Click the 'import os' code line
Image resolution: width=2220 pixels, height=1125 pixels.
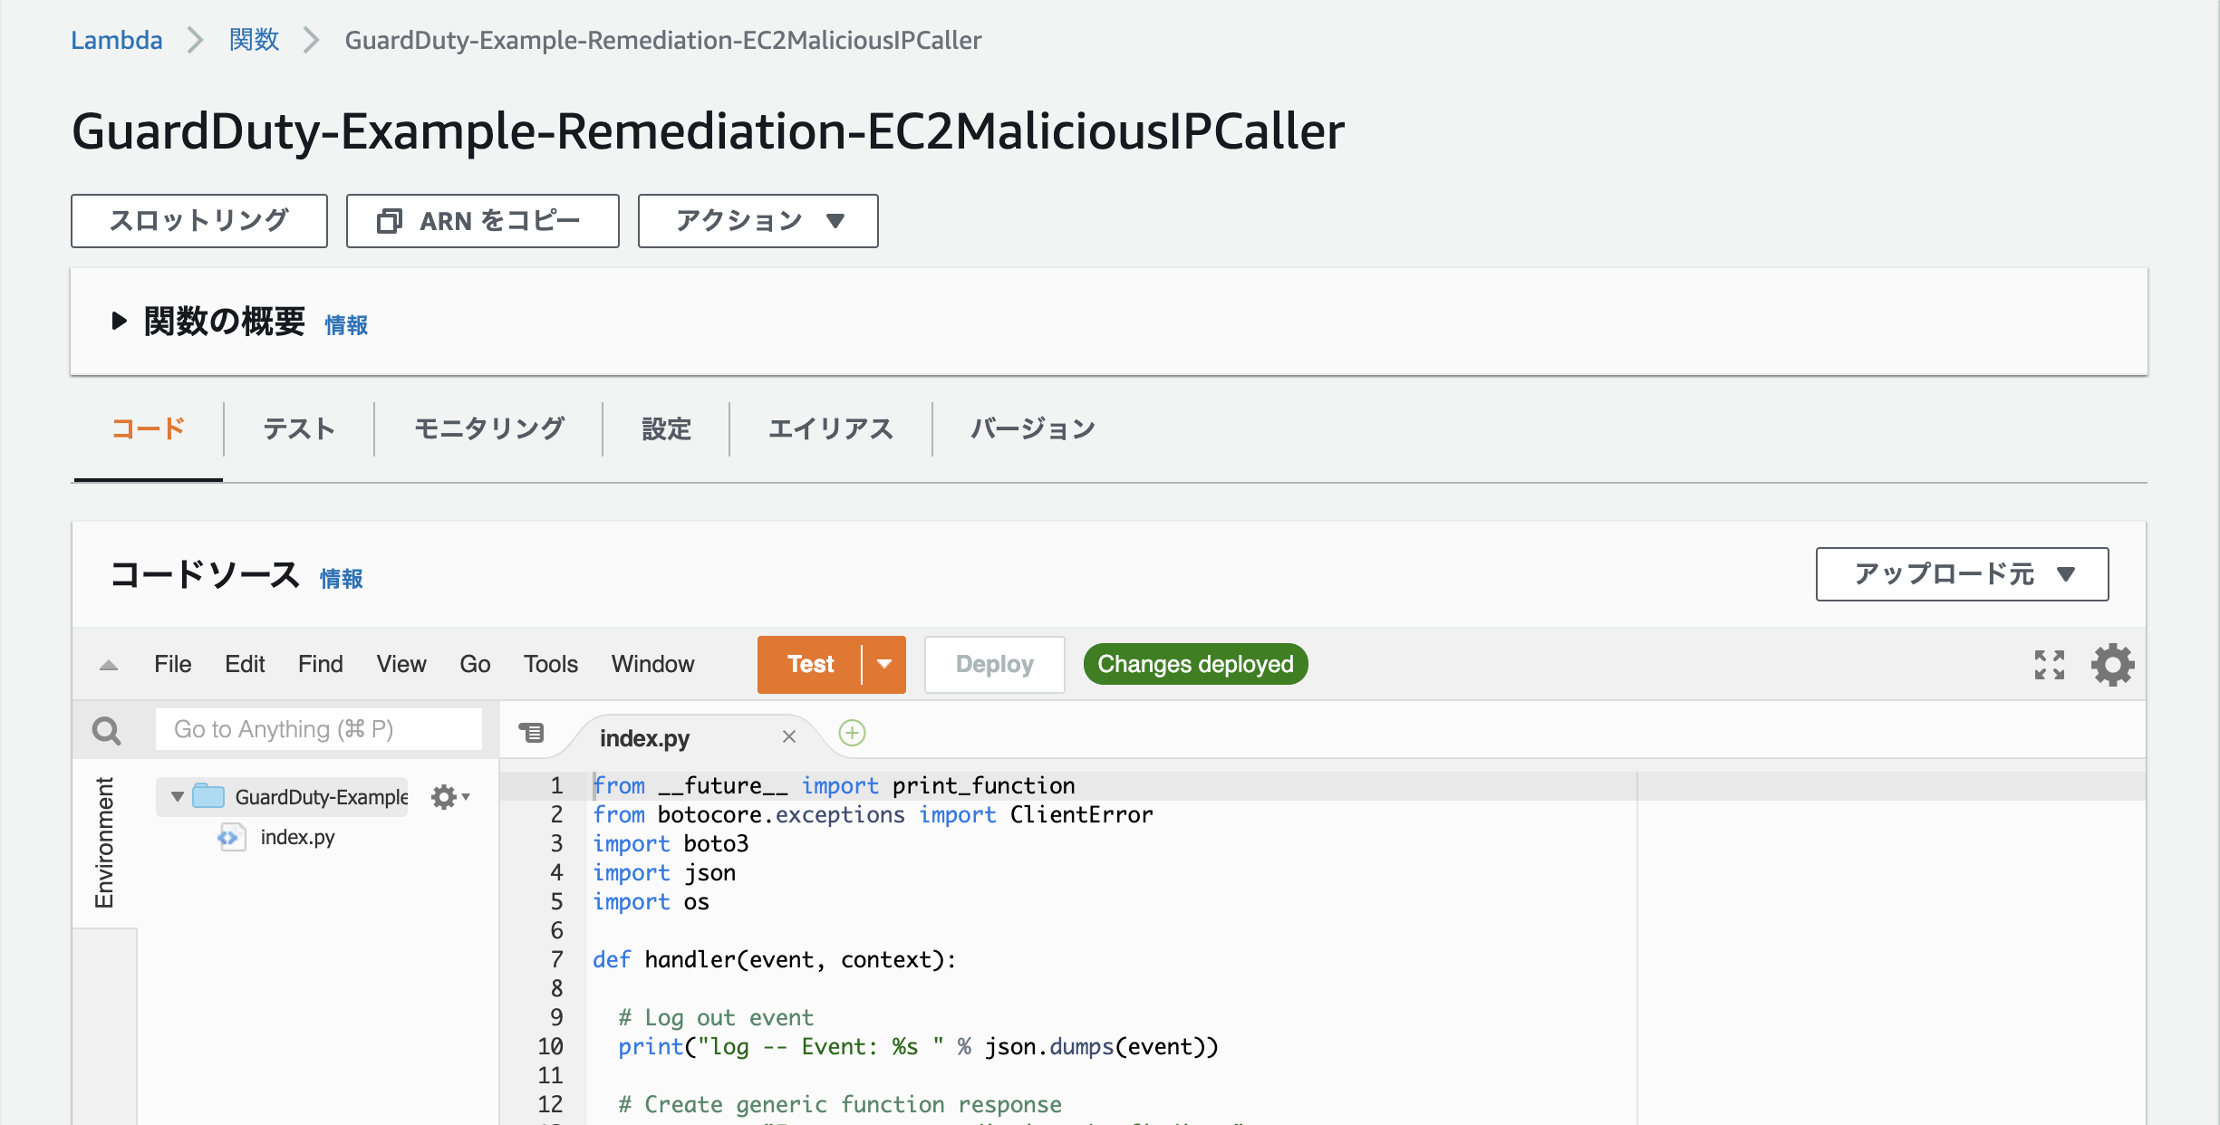[x=651, y=901]
